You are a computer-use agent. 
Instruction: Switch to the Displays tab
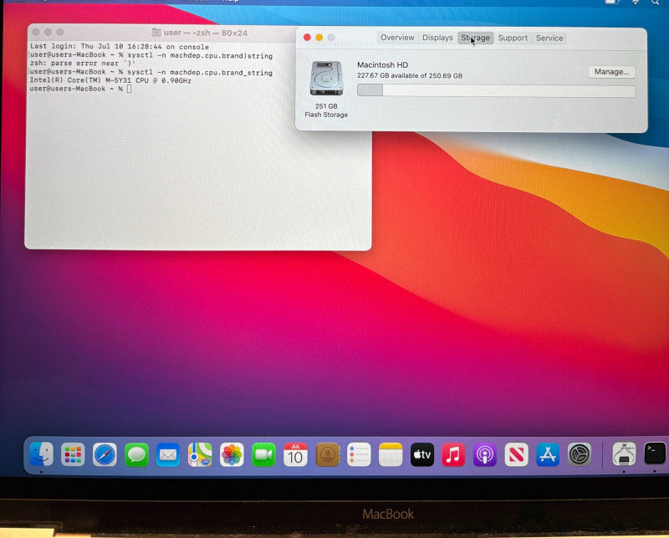click(437, 38)
